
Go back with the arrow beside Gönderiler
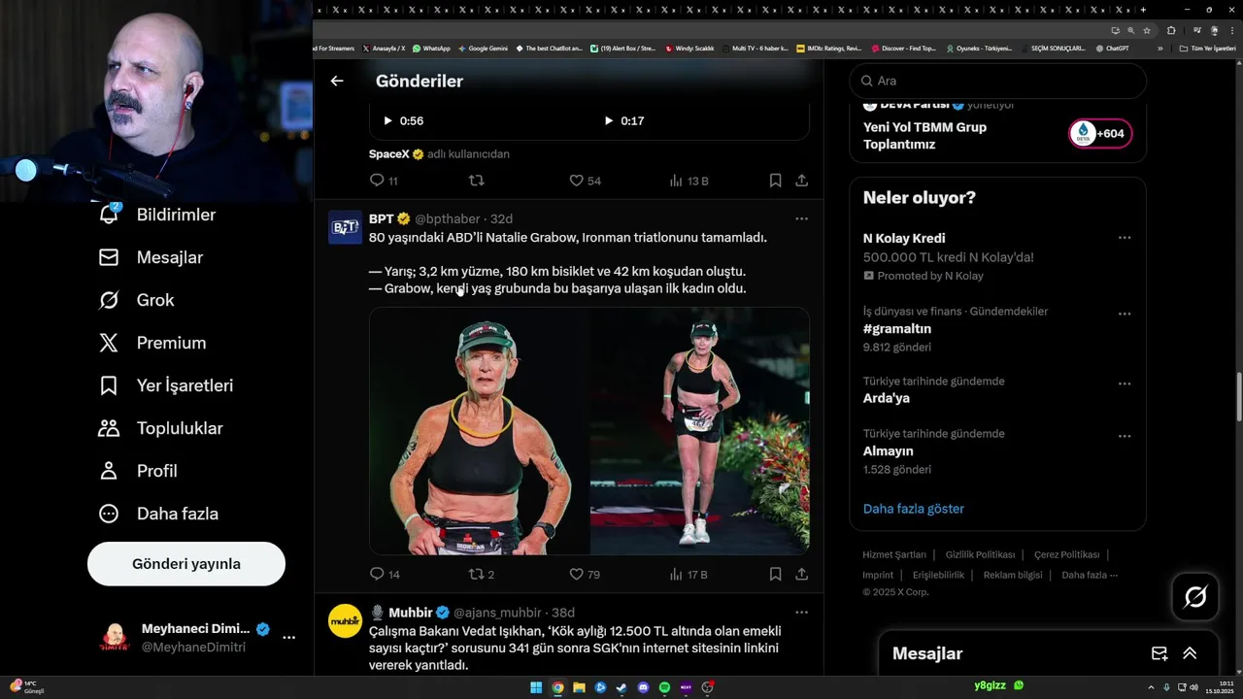[337, 81]
